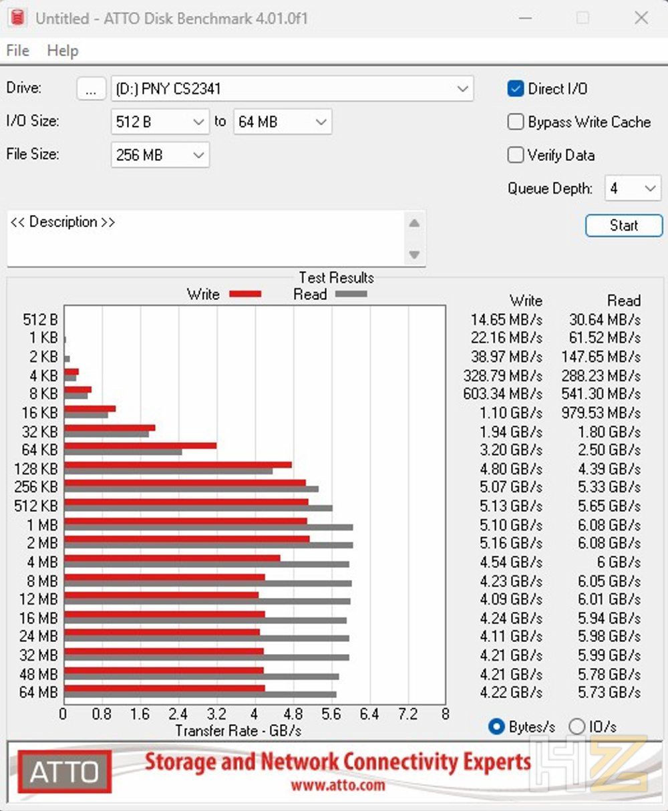
Task: Click the 328.79 MB/s write value
Action: [502, 375]
